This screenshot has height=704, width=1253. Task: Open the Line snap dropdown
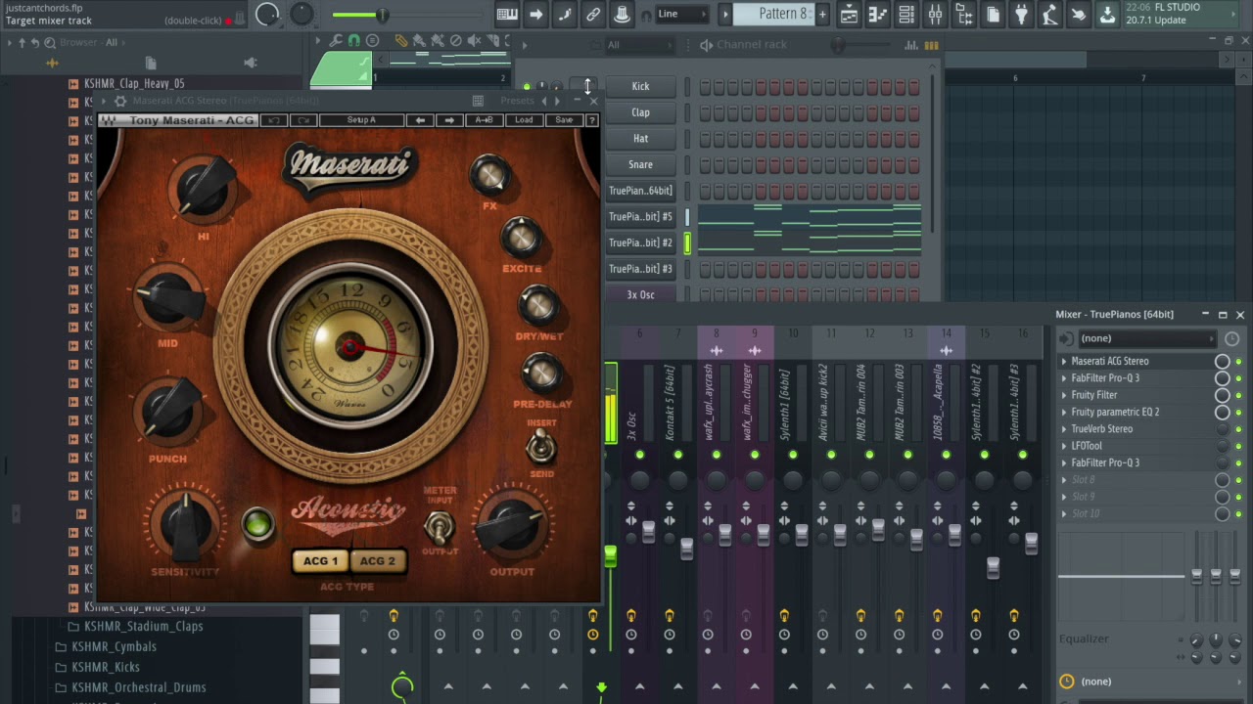[681, 14]
